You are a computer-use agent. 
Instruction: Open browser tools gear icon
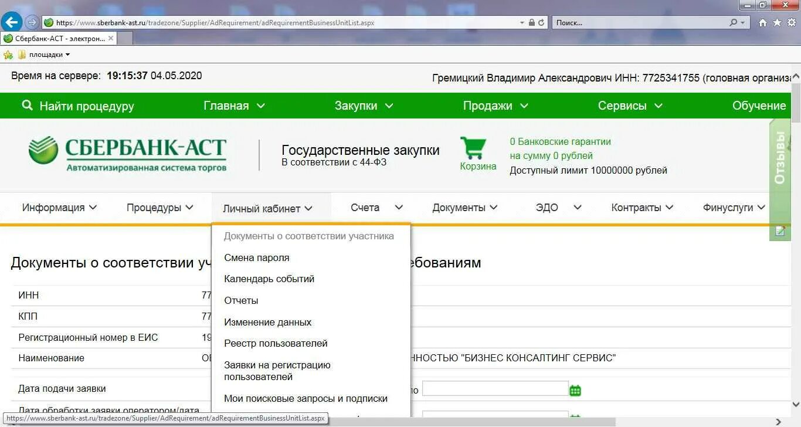pyautogui.click(x=792, y=23)
